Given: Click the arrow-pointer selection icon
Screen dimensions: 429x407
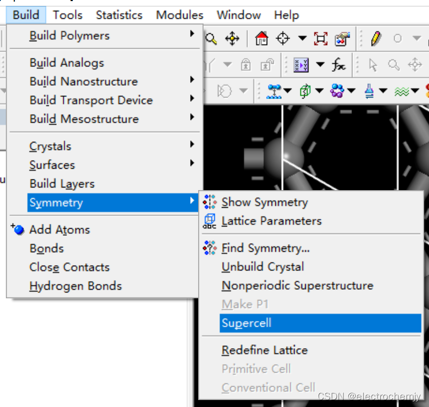Looking at the screenshot, I should [373, 65].
